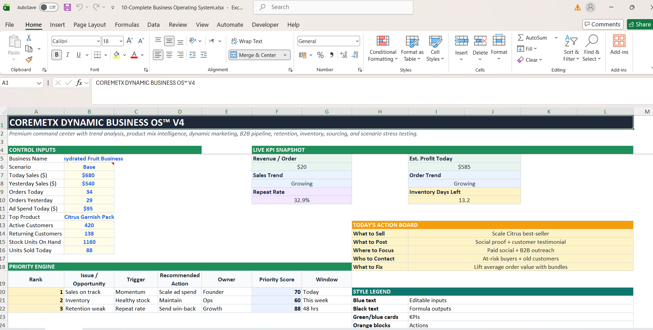This screenshot has height=330, width=653.
Task: Click the Undo arrow icon
Action: point(79,7)
